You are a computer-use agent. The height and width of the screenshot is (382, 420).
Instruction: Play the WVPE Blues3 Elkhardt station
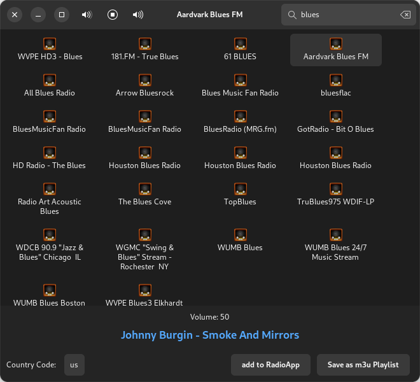(145, 295)
